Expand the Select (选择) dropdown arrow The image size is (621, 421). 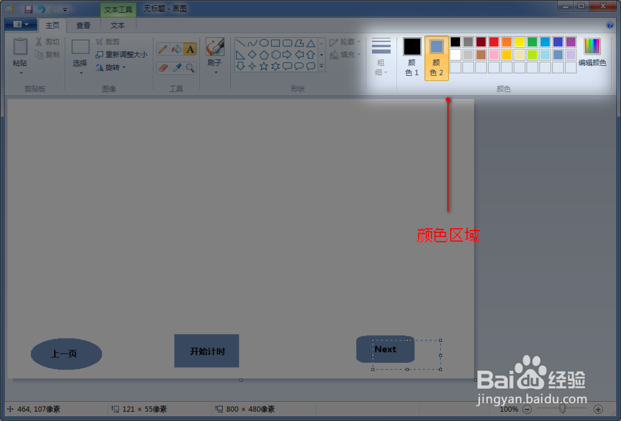(81, 73)
